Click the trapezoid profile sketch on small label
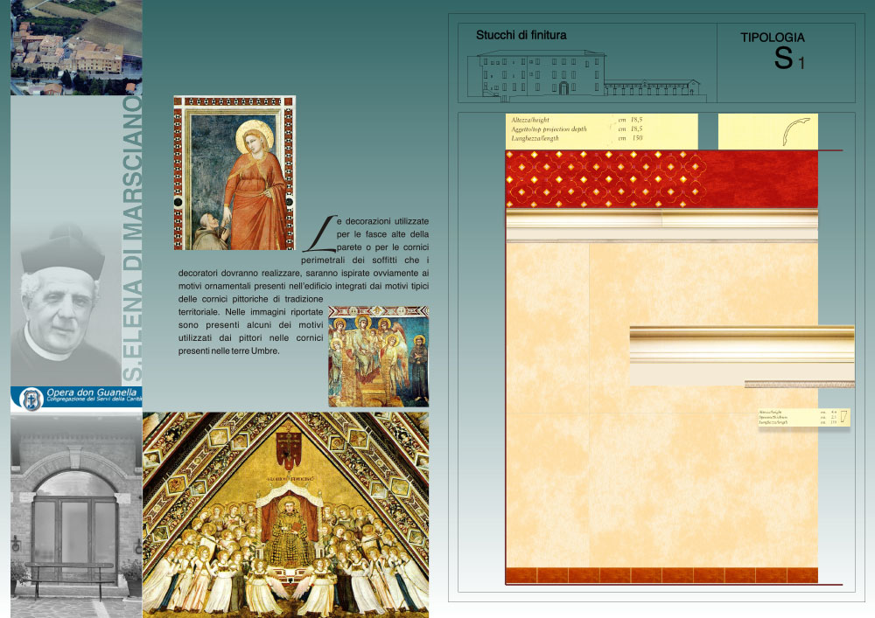Viewport: 875px width, 618px height. pos(843,416)
